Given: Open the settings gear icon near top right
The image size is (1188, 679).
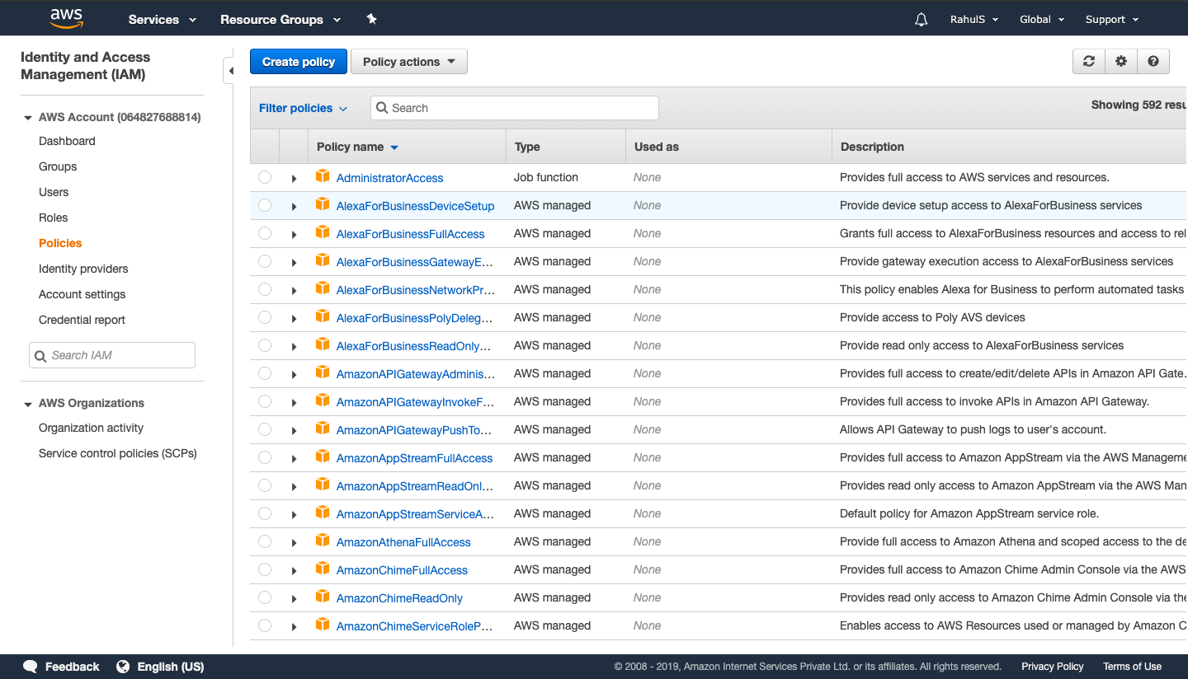Looking at the screenshot, I should click(1120, 61).
